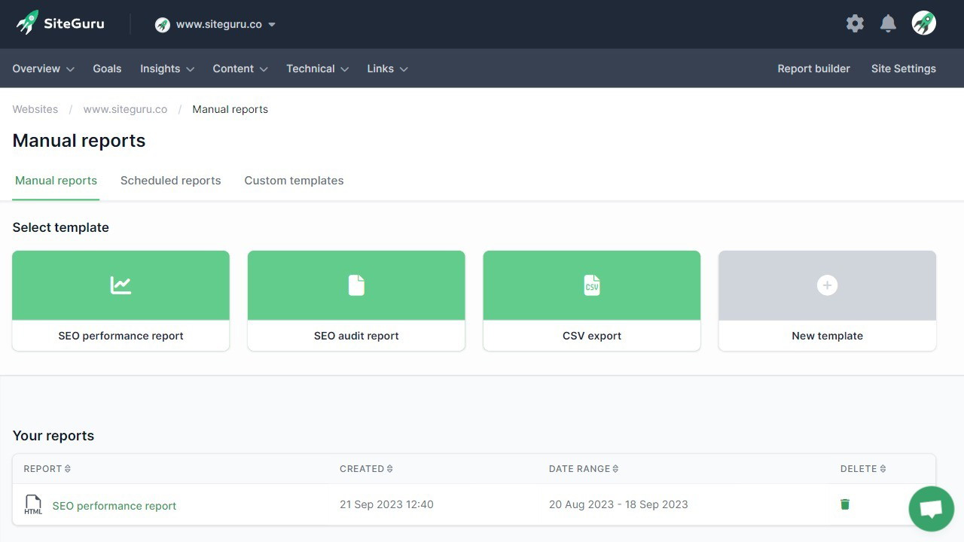Image resolution: width=964 pixels, height=542 pixels.
Task: Open the settings gear icon
Action: coord(855,23)
